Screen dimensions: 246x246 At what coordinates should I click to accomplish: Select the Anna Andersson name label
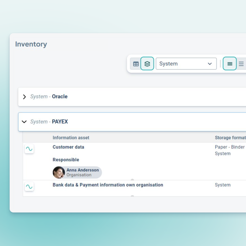83,170
